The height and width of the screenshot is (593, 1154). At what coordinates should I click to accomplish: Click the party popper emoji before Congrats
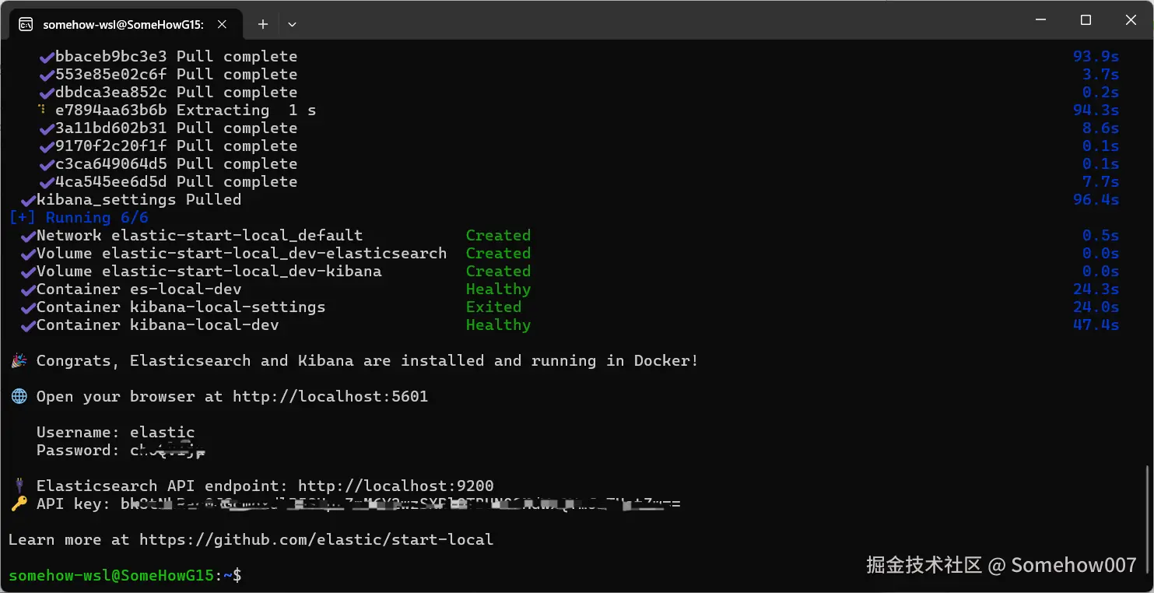19,360
